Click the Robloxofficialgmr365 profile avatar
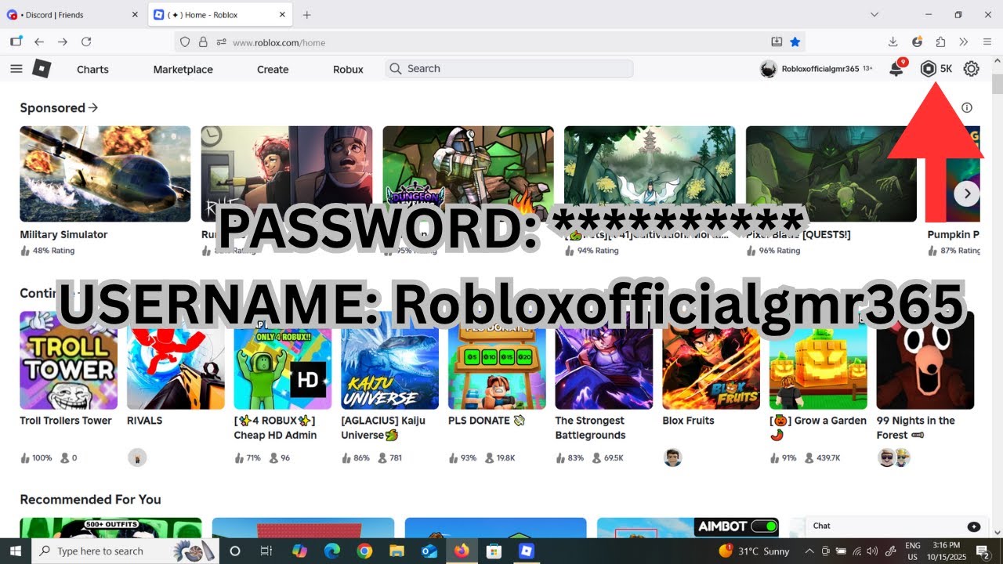The height and width of the screenshot is (564, 1003). click(768, 69)
